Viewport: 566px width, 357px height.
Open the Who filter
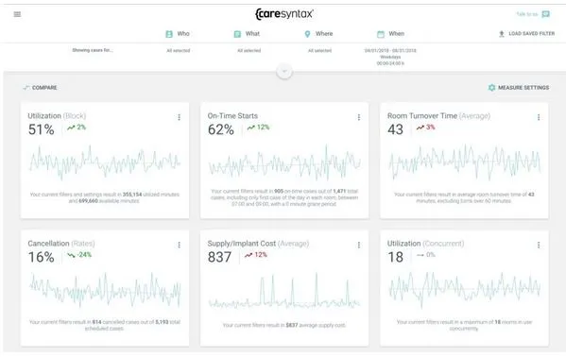pyautogui.click(x=178, y=34)
